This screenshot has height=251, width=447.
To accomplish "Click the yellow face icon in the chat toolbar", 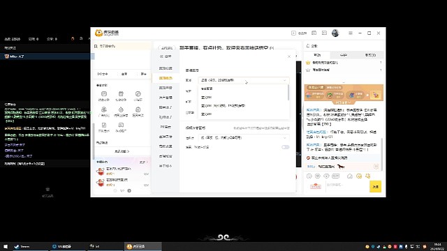I will (x=359, y=176).
